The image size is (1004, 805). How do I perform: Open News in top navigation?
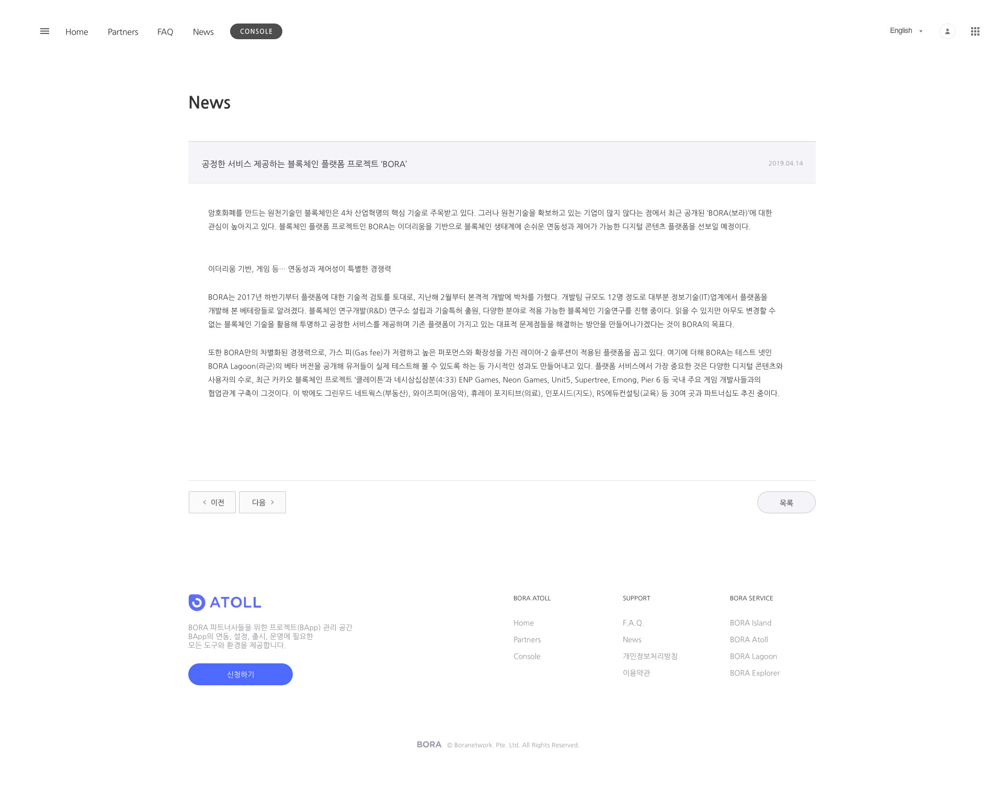click(x=203, y=32)
